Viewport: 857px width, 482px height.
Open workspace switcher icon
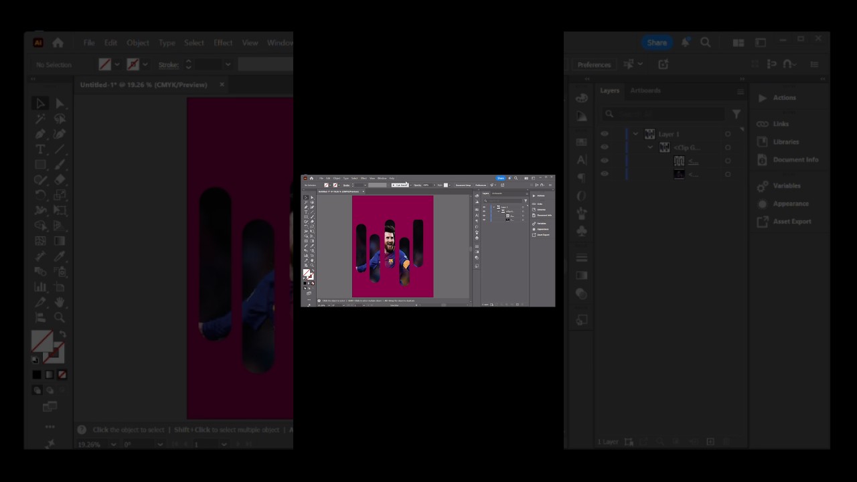(x=761, y=43)
